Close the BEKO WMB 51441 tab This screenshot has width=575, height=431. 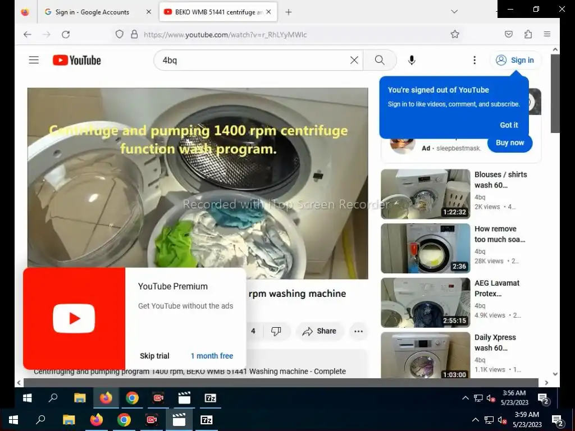(268, 12)
